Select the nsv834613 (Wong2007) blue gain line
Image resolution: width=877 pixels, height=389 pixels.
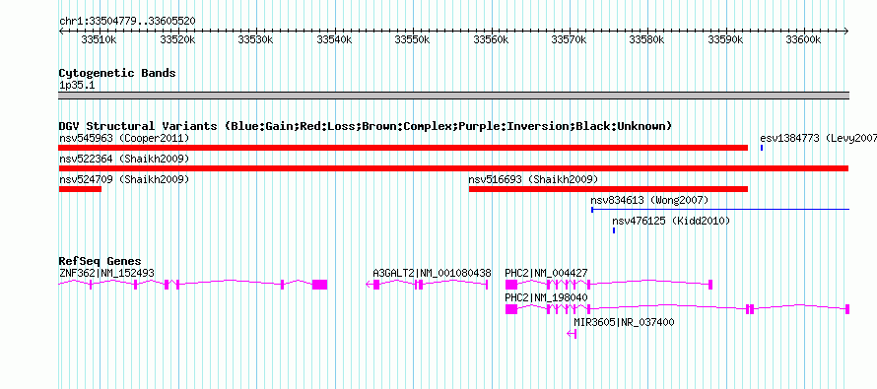tap(720, 210)
